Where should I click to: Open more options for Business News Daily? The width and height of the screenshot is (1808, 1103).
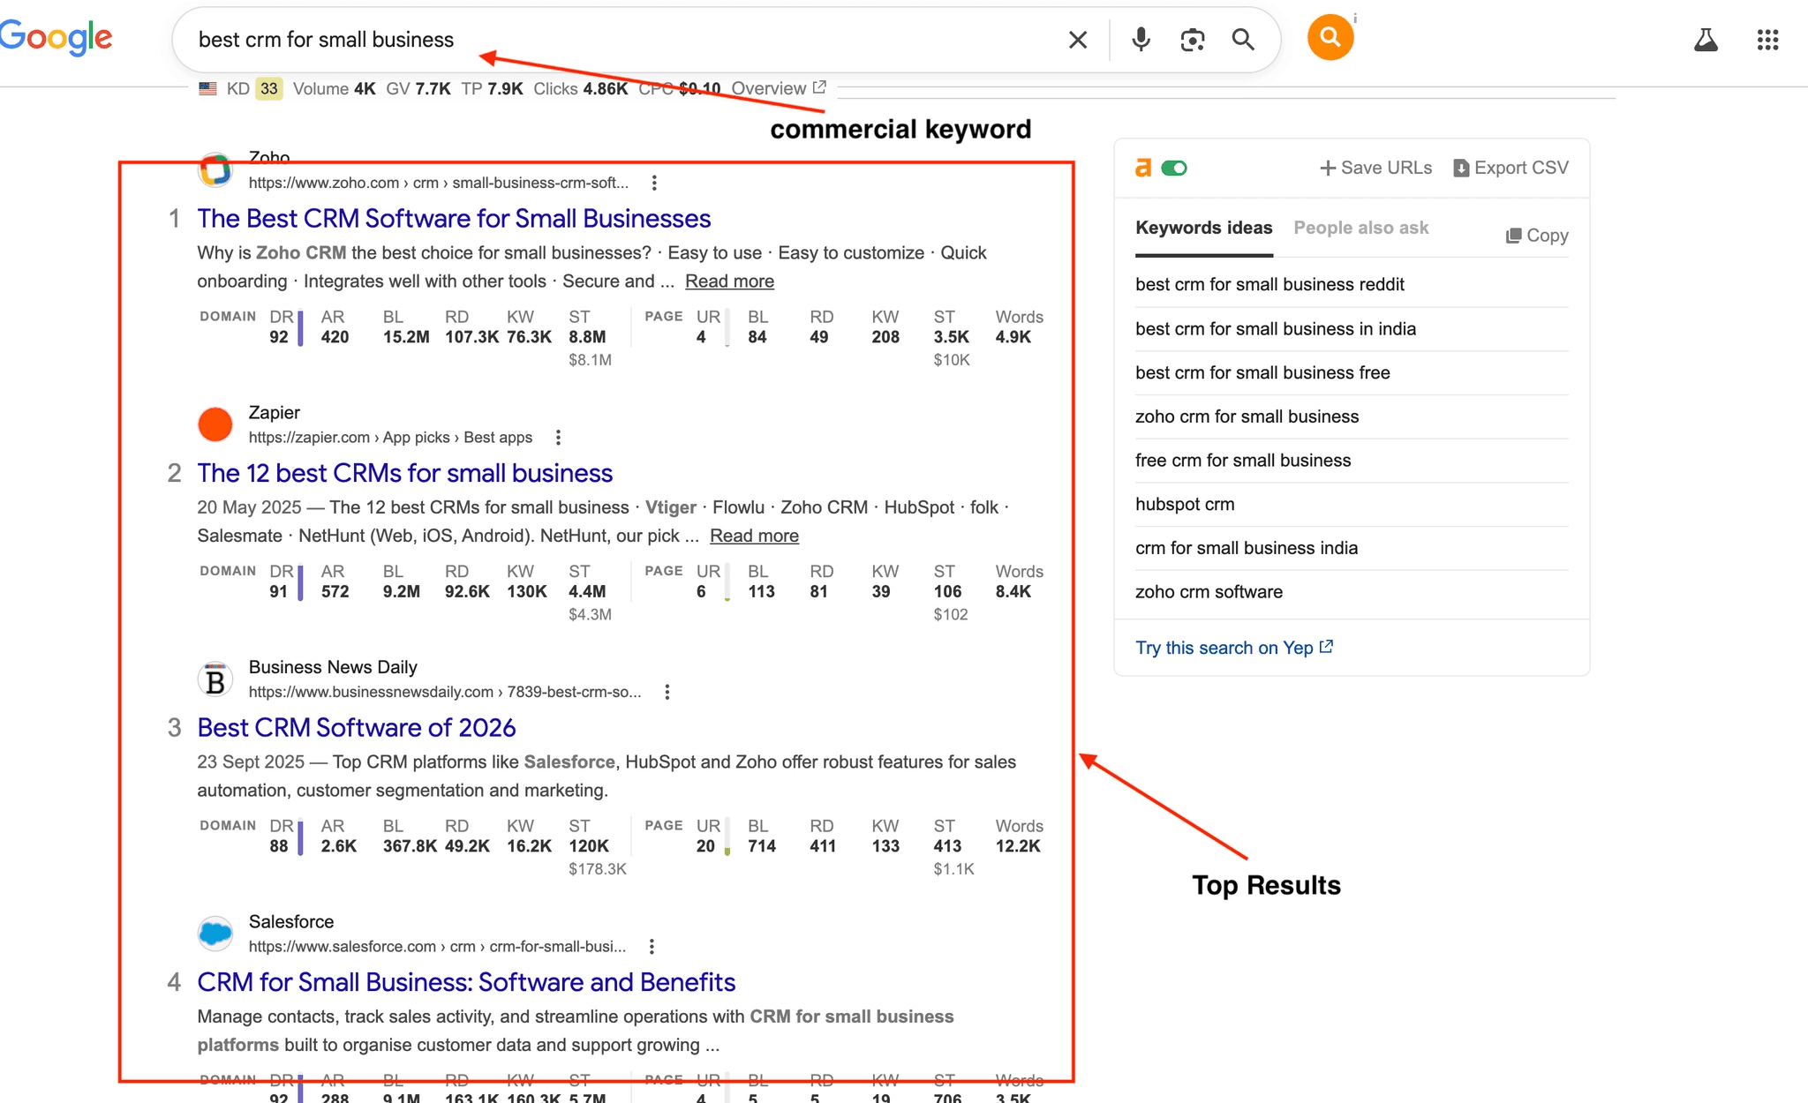point(667,692)
